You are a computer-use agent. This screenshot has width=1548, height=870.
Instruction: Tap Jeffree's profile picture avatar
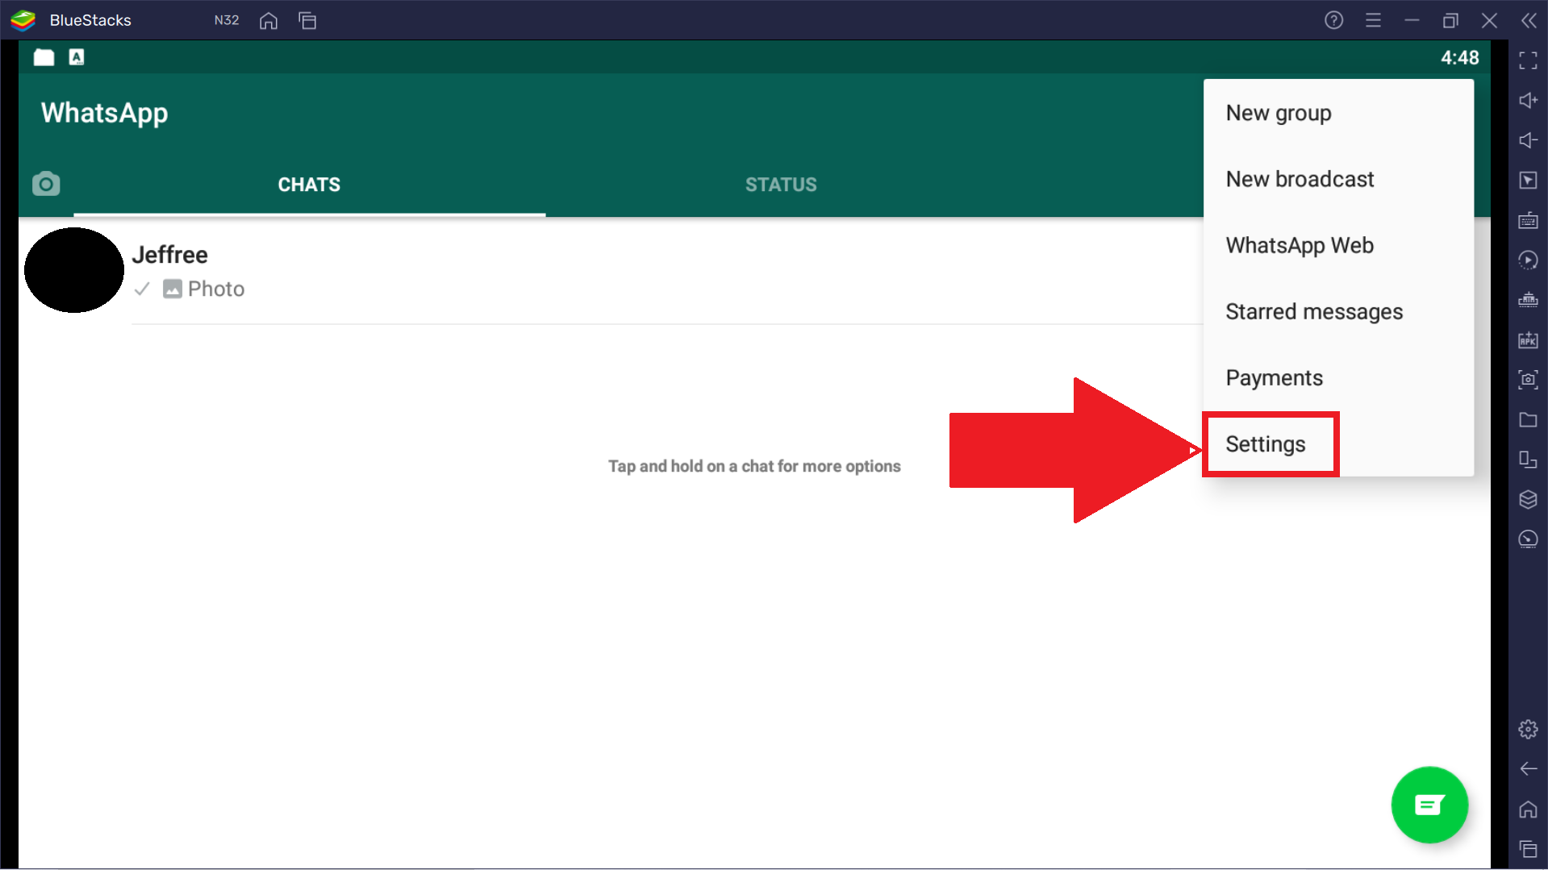(x=74, y=270)
